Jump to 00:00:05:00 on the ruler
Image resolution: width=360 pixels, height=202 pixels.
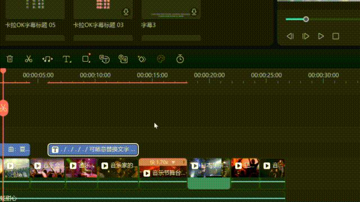click(38, 75)
